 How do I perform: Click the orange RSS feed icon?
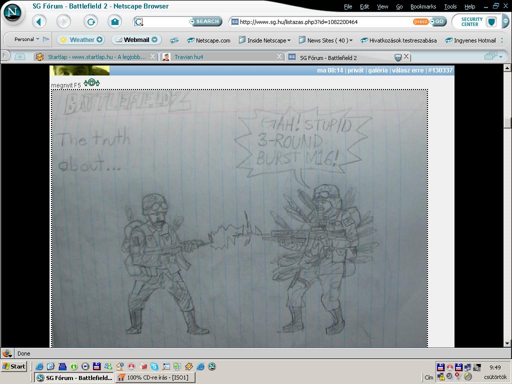point(420,21)
